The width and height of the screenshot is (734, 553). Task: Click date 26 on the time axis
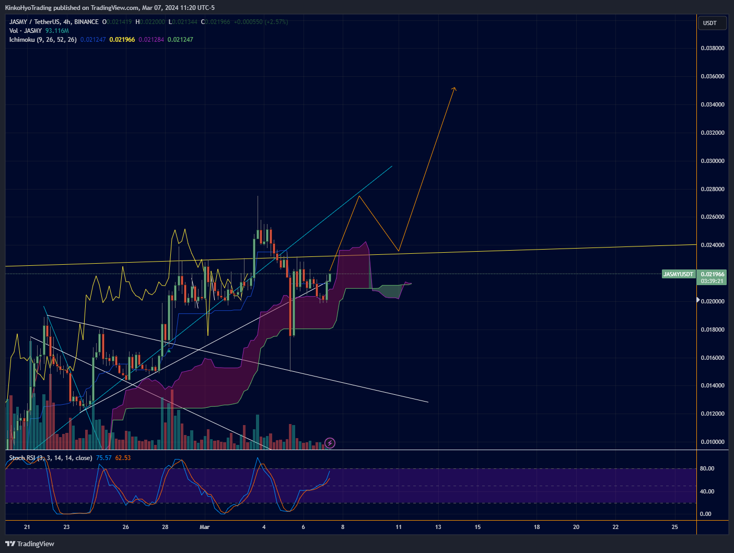(126, 527)
